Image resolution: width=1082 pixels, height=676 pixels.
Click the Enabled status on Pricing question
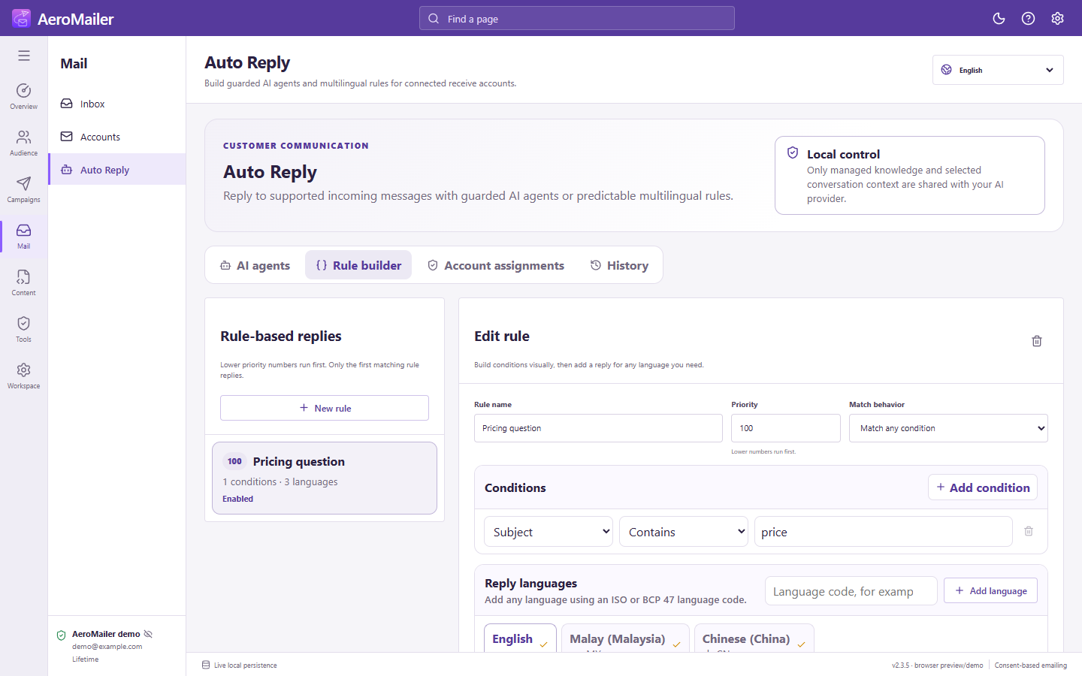(237, 499)
